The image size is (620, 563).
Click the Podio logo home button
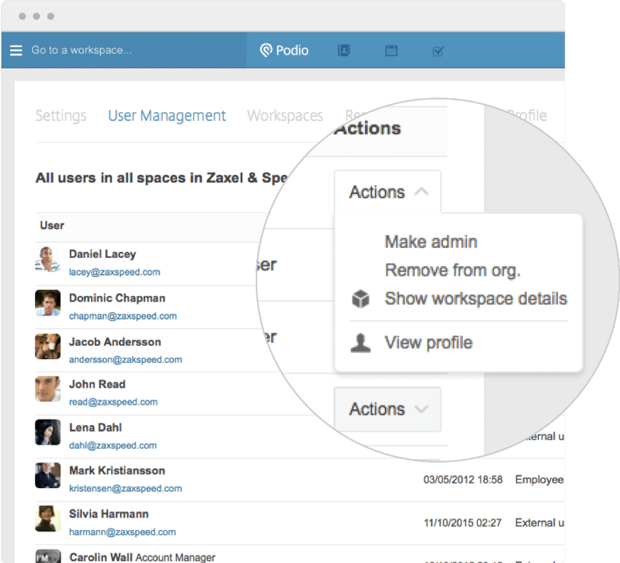284,50
